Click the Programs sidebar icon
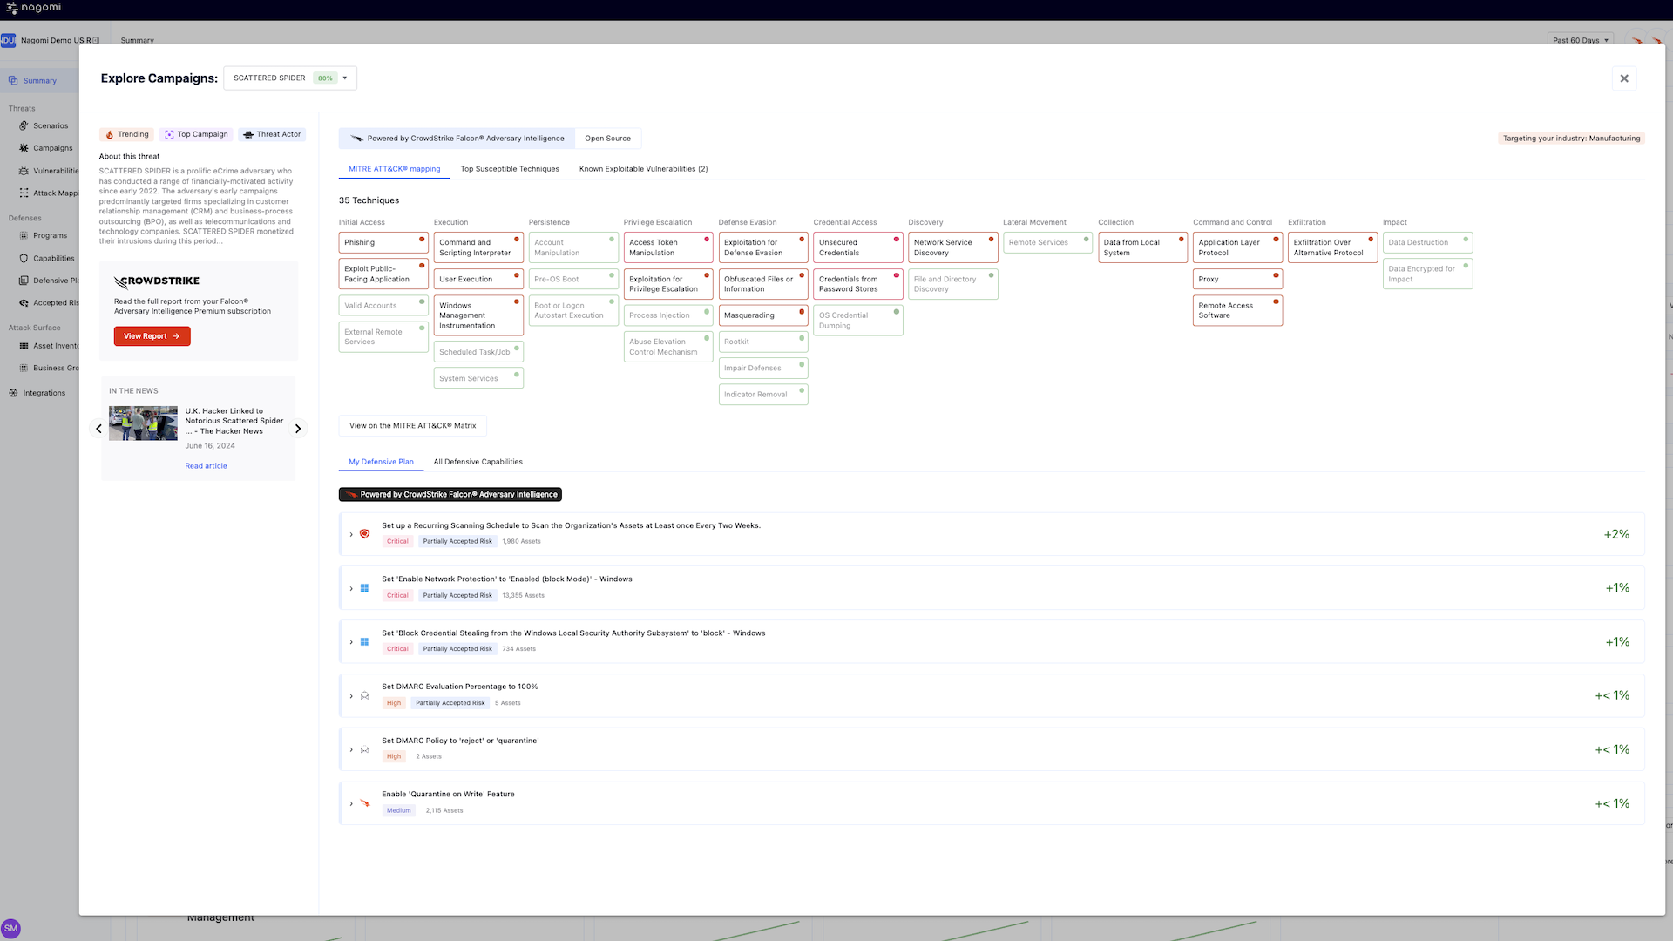The height and width of the screenshot is (941, 1673). 24,235
